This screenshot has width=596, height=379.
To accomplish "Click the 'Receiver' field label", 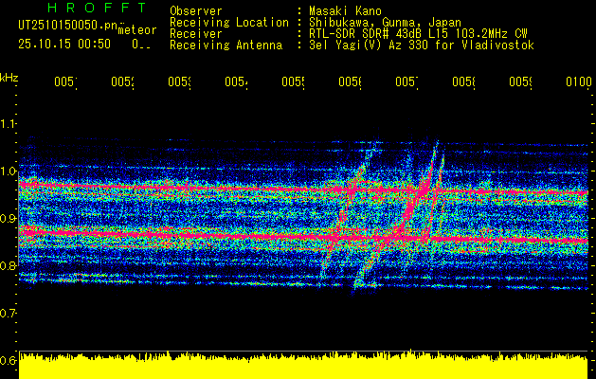I will [x=196, y=34].
